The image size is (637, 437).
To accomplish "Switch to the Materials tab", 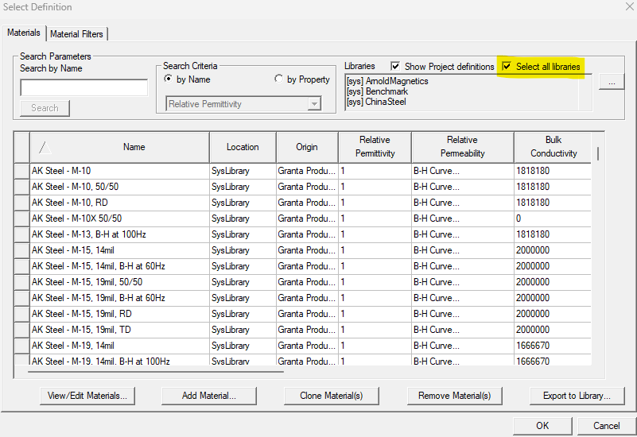I will 24,33.
